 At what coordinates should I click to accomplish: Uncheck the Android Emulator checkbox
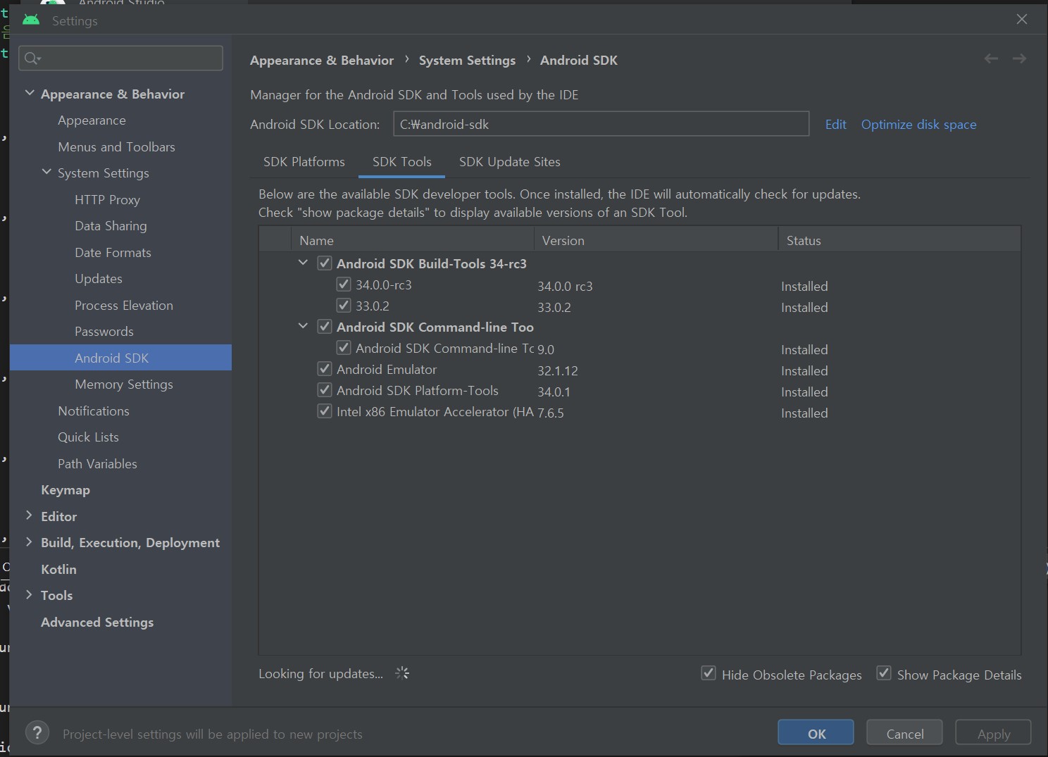point(325,369)
